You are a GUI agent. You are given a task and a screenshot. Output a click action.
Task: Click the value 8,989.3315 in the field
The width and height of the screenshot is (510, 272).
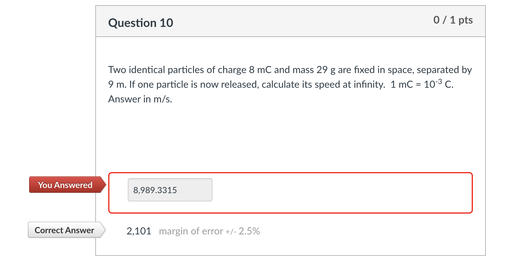click(x=155, y=190)
